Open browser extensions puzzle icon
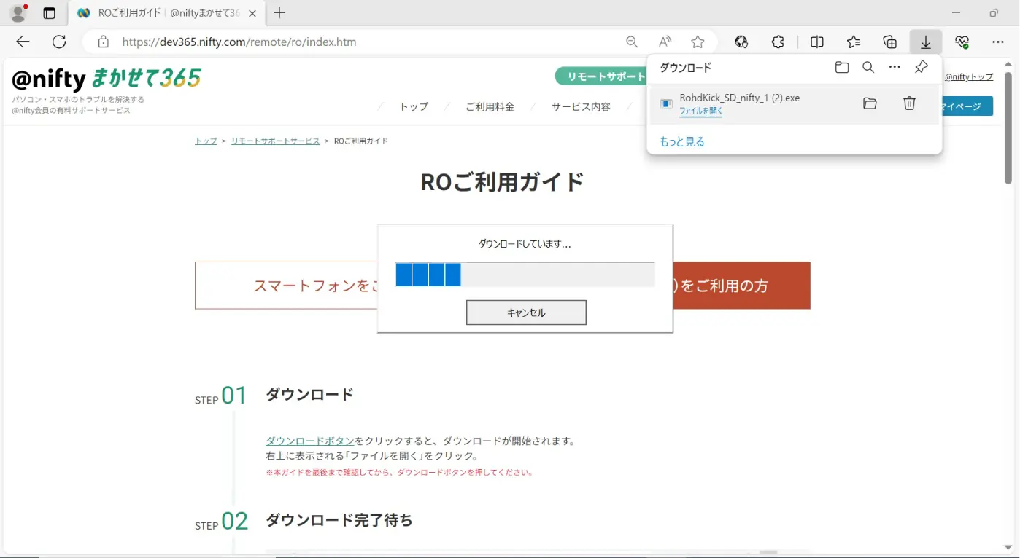The width and height of the screenshot is (1020, 558). [778, 42]
